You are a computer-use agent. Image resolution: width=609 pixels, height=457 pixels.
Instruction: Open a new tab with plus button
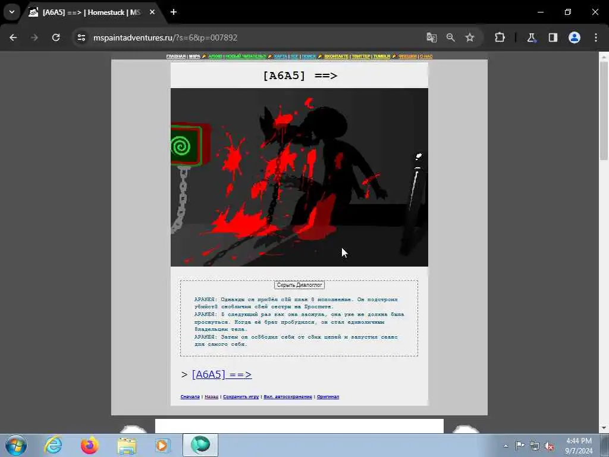tap(174, 12)
